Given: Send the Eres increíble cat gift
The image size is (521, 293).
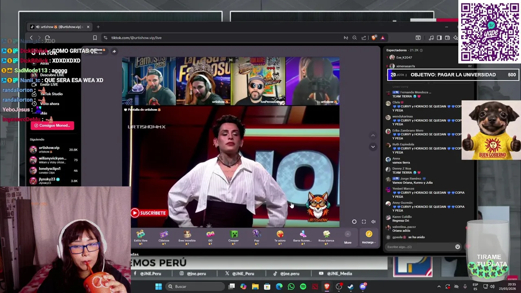Looking at the screenshot, I should [x=187, y=236].
